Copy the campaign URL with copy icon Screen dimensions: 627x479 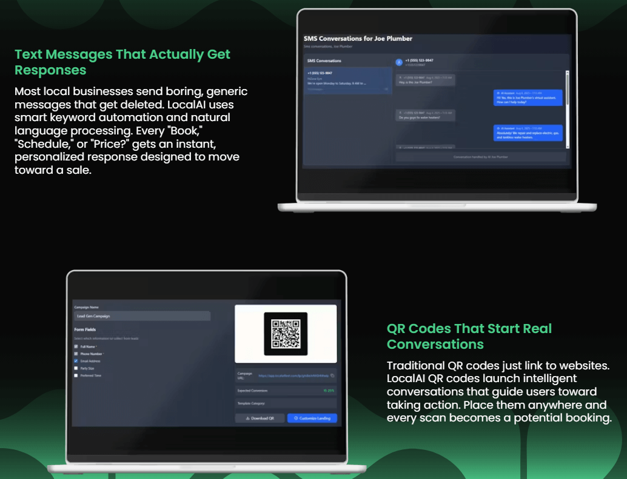[x=332, y=375]
